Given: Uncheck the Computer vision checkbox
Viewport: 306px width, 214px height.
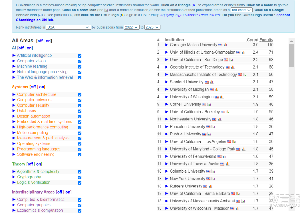Looking at the screenshot, I should click(x=80, y=61).
